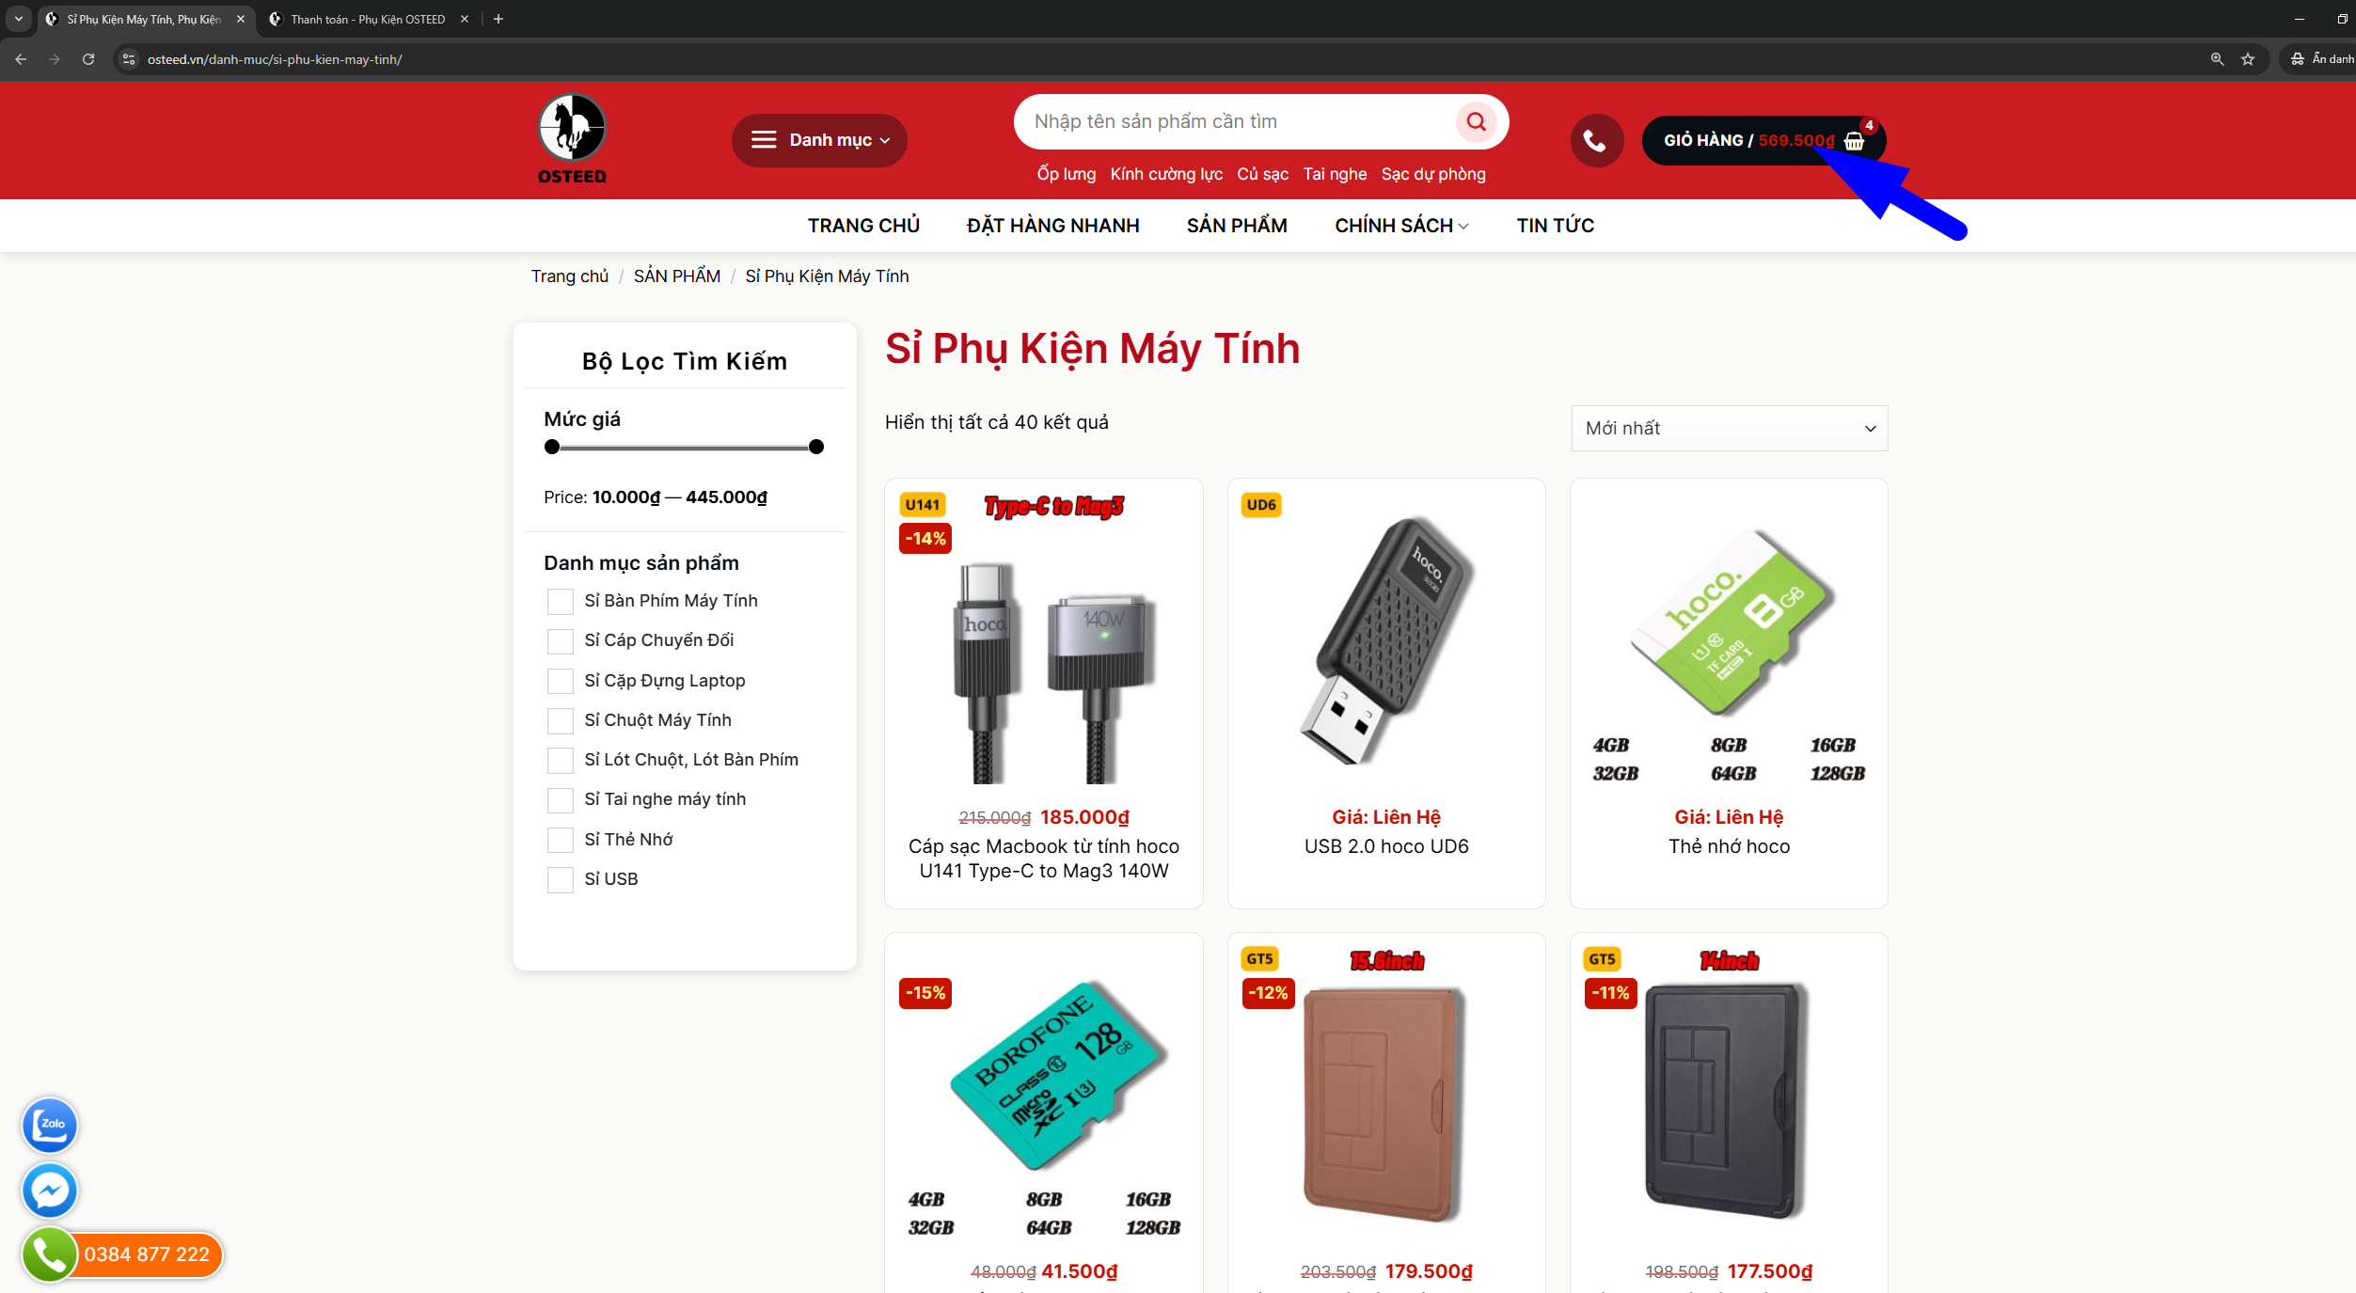Screen dimensions: 2356x1293
Task: Open Zalo chat floating icon
Action: pos(50,1125)
